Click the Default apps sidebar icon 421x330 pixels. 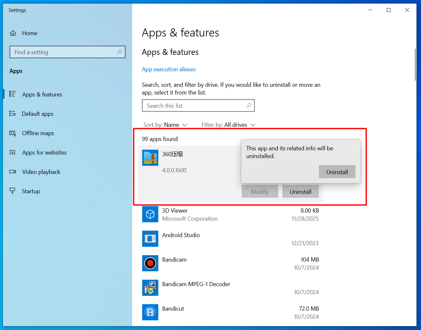tap(13, 114)
